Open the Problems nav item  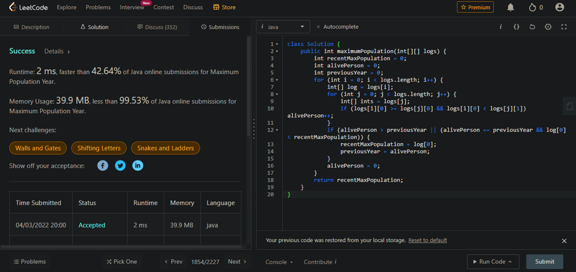click(98, 7)
